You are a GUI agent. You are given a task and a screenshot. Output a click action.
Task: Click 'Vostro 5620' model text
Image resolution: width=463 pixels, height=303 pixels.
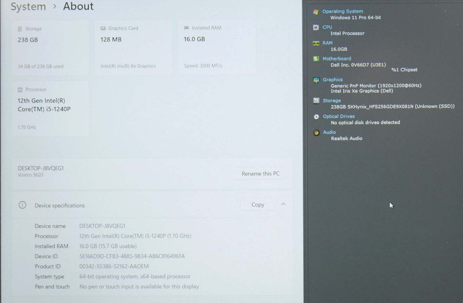click(31, 175)
